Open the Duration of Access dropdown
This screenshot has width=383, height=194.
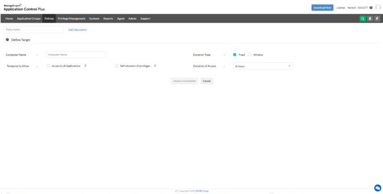pos(263,66)
